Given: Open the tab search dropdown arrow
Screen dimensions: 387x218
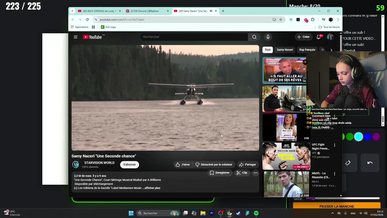Looking at the screenshot, I should coord(72,11).
